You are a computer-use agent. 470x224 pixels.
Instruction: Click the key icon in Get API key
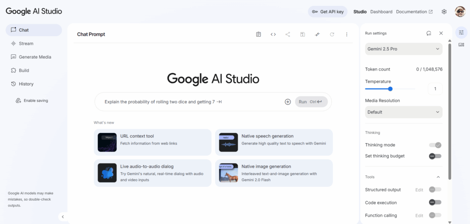click(x=315, y=12)
